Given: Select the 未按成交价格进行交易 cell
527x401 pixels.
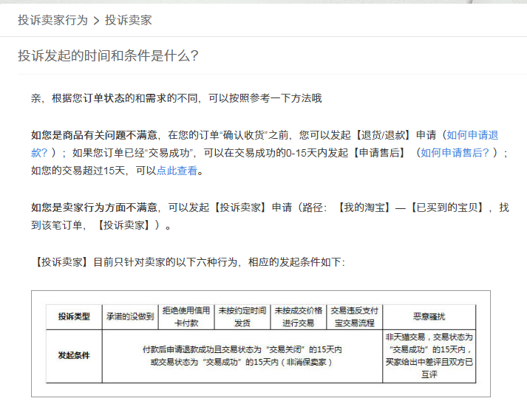Looking at the screenshot, I should tap(299, 317).
